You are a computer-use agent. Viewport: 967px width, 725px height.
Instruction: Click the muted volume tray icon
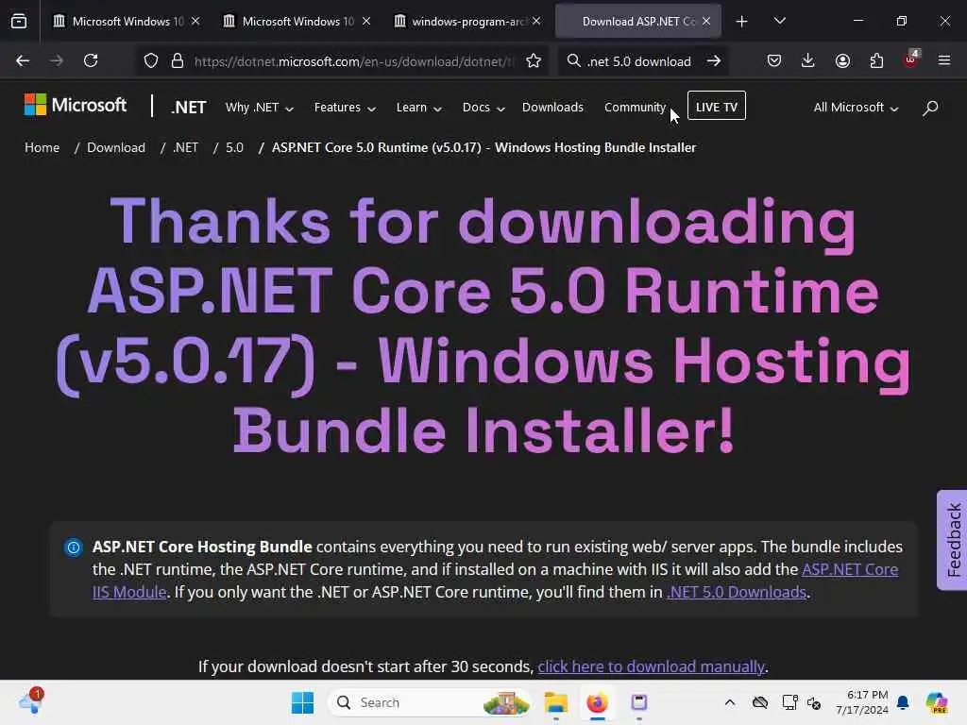(814, 702)
